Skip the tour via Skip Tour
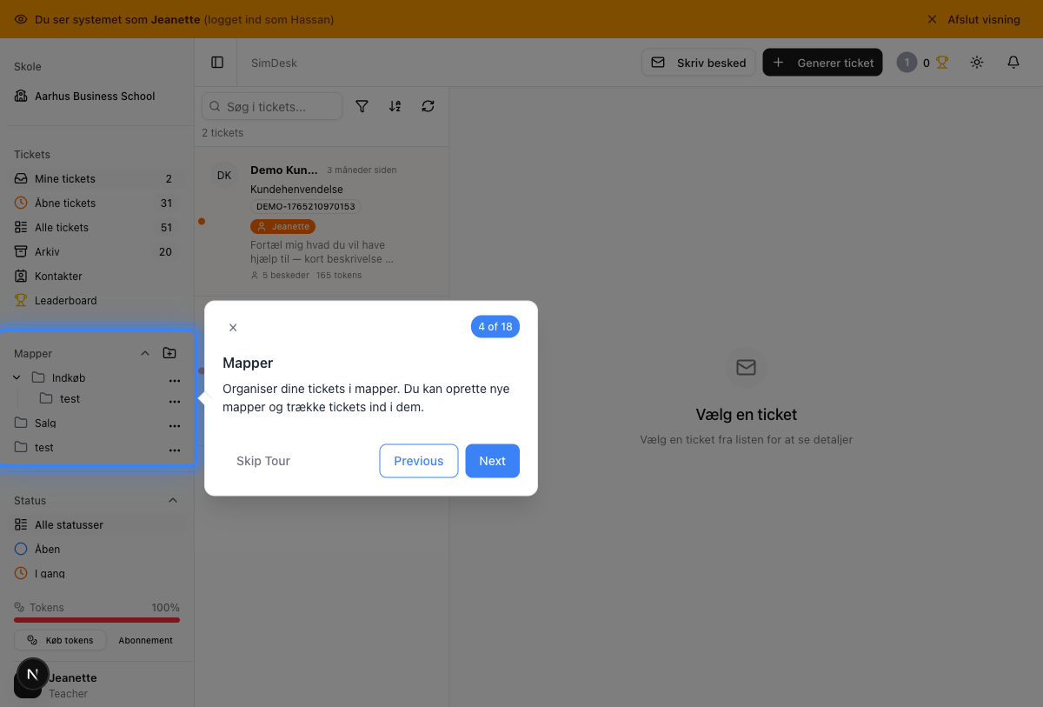This screenshot has height=707, width=1043. point(263,461)
